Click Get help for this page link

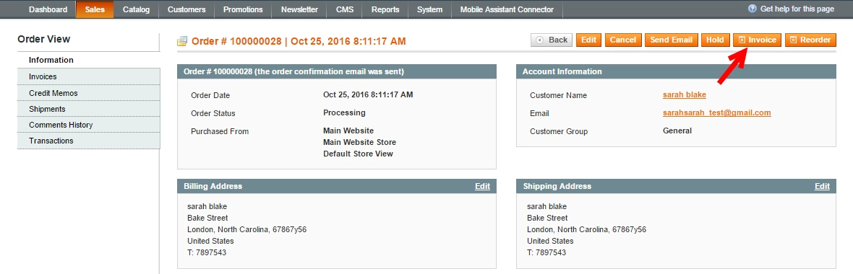(x=797, y=9)
